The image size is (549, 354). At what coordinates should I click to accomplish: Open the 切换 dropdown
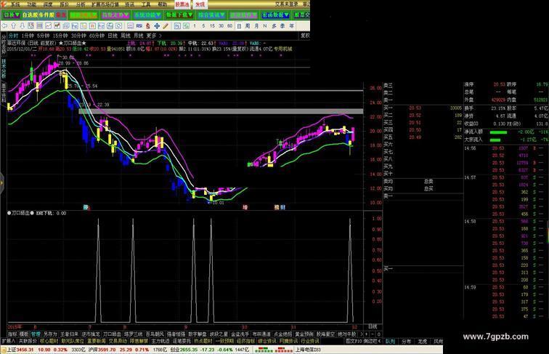pos(12,15)
